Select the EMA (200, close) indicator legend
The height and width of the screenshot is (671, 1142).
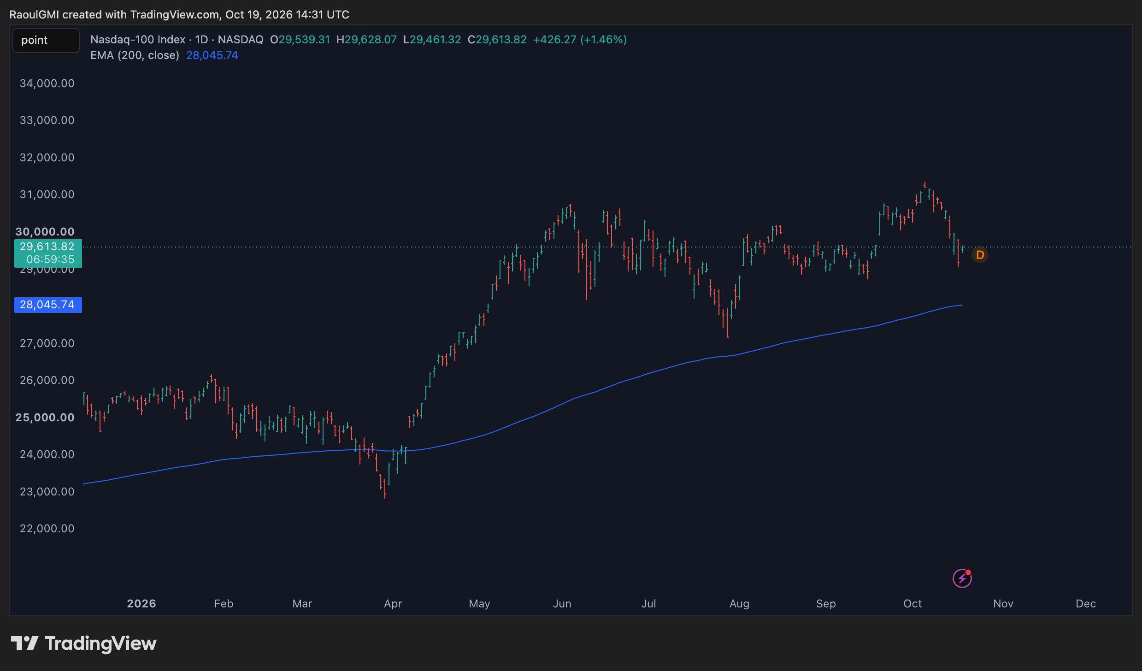pos(135,55)
